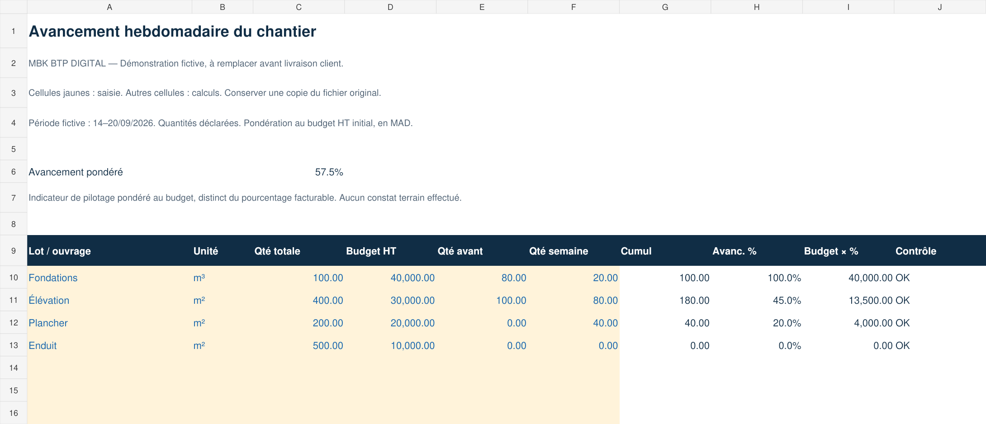Screen dimensions: 986x424
Task: Click Plancher Budget HT value 20,000.00
Action: click(x=390, y=323)
